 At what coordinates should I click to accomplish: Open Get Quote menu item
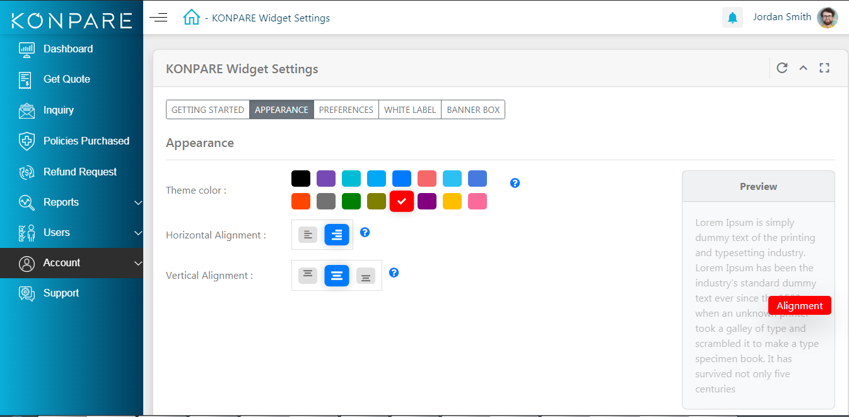click(x=67, y=79)
